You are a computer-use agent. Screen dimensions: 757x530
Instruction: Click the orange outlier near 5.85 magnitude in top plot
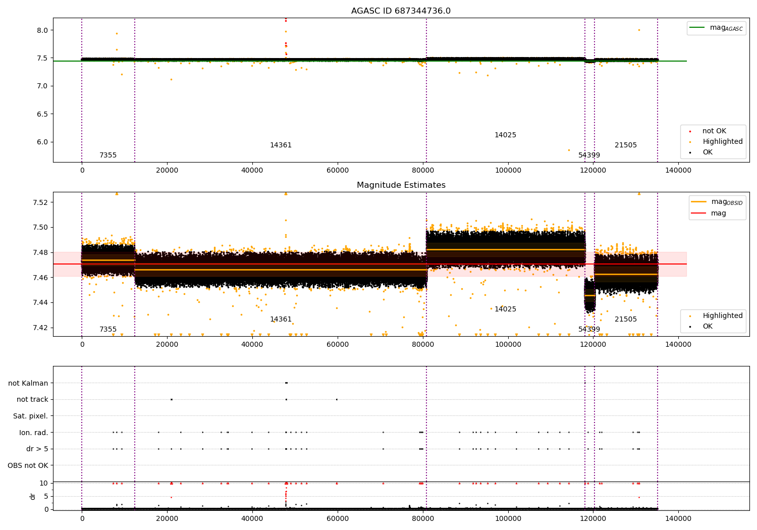point(569,150)
